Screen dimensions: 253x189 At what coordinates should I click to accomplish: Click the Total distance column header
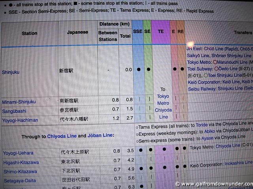coord(125,36)
